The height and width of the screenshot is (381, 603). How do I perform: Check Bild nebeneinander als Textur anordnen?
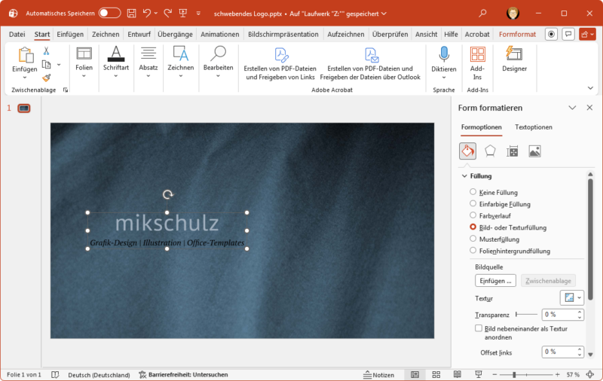point(479,328)
